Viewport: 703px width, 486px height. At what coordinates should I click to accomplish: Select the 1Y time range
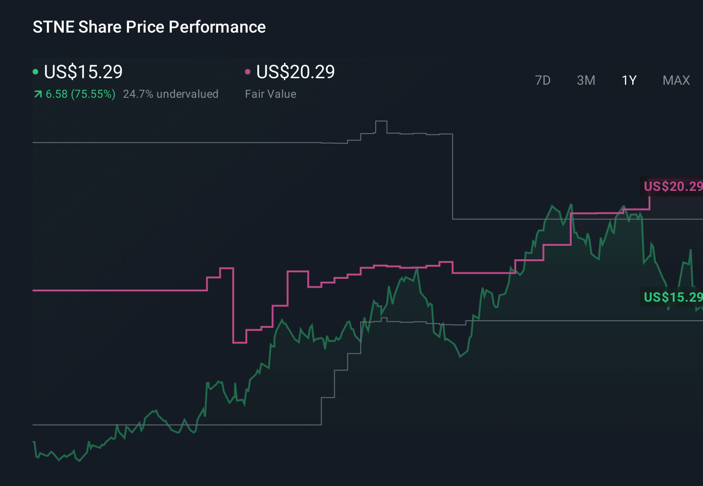(629, 80)
